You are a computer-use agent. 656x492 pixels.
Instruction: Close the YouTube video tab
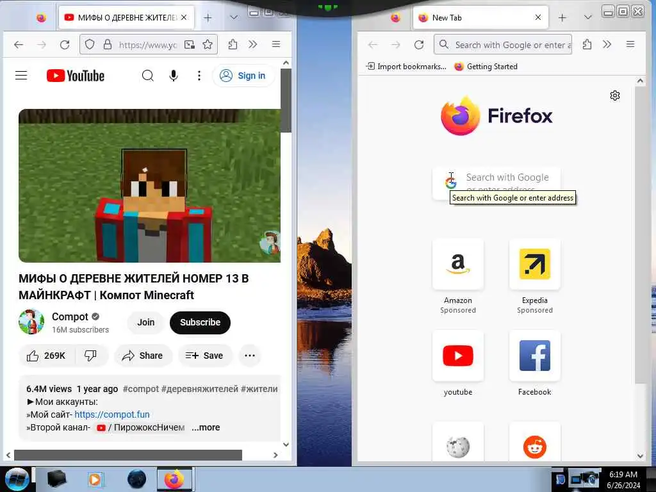coord(184,17)
